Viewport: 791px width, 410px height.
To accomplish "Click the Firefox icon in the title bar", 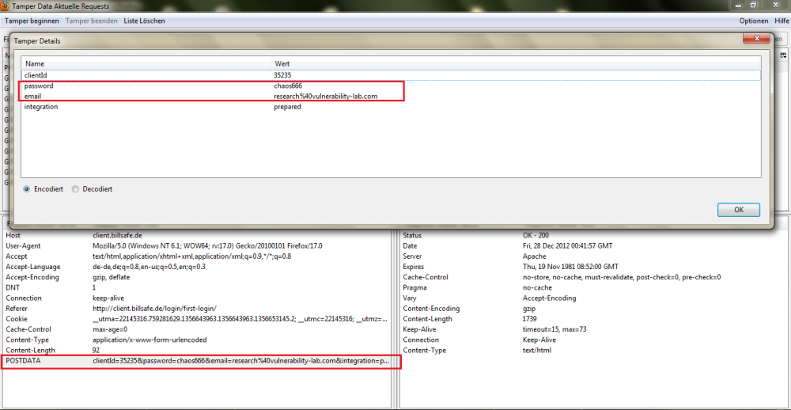I will (x=6, y=6).
